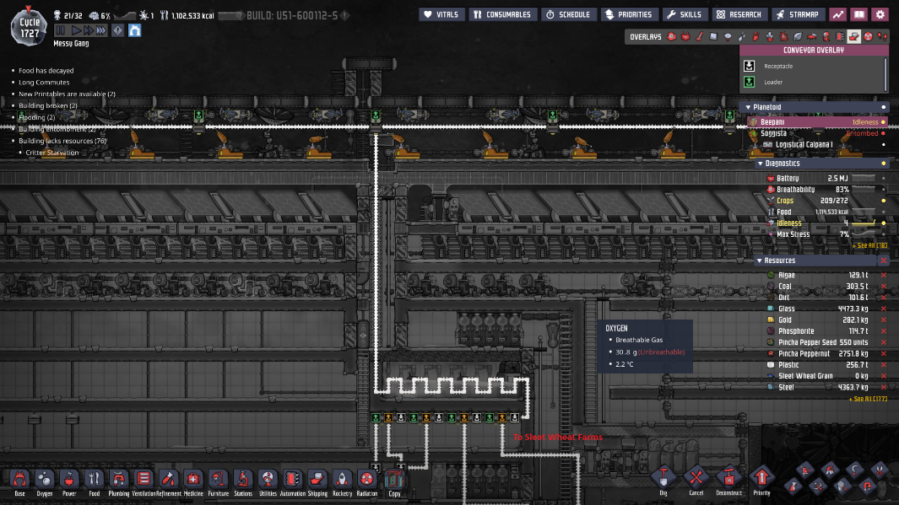Open the Starmap screen
899x505 pixels.
tap(797, 14)
